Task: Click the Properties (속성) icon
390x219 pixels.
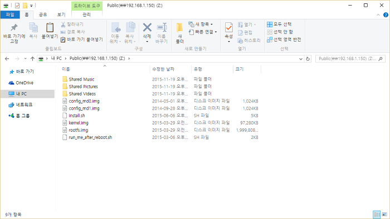Action: [229, 27]
